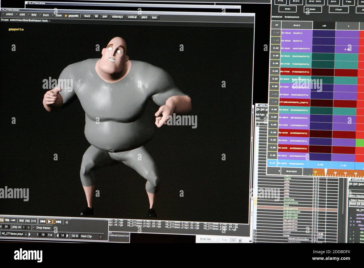Click the All button under Select Hooks
This screenshot has height=268, width=364.
pos(359,204)
